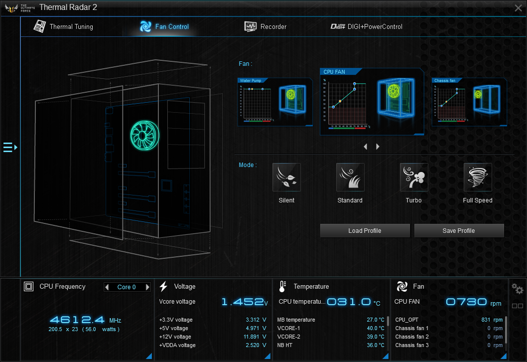This screenshot has width=527, height=362.
Task: Open the monitor settings gear icon
Action: [518, 289]
